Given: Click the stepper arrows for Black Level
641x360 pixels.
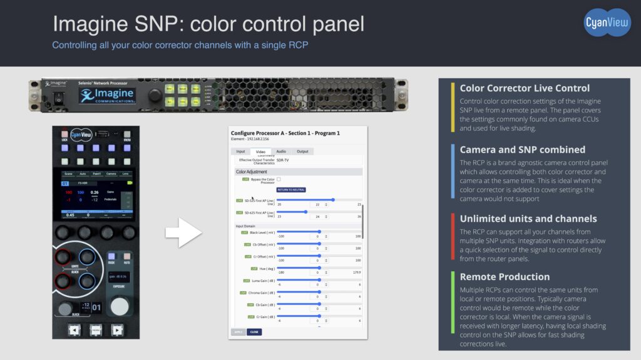Looking at the screenshot, I should pyautogui.click(x=326, y=236).
